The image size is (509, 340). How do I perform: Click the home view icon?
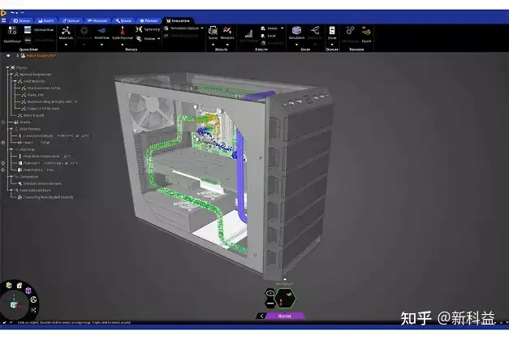tap(19, 286)
